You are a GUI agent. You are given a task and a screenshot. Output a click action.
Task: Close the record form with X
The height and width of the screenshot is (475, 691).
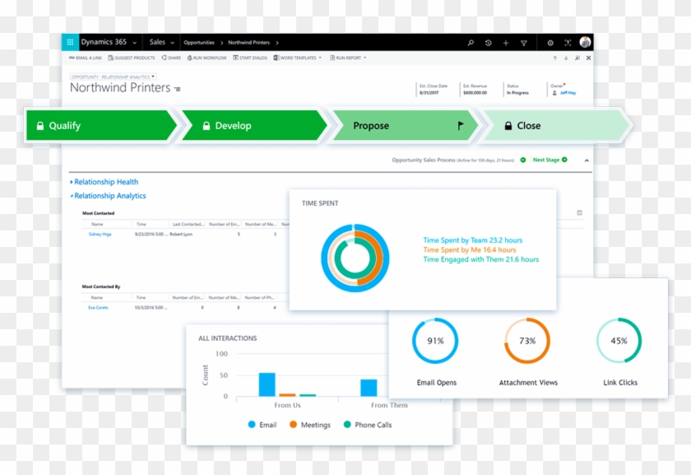coord(588,58)
